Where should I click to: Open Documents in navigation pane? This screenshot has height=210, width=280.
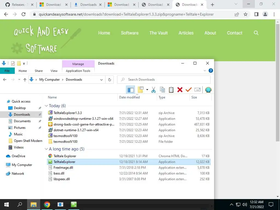pos(22,121)
